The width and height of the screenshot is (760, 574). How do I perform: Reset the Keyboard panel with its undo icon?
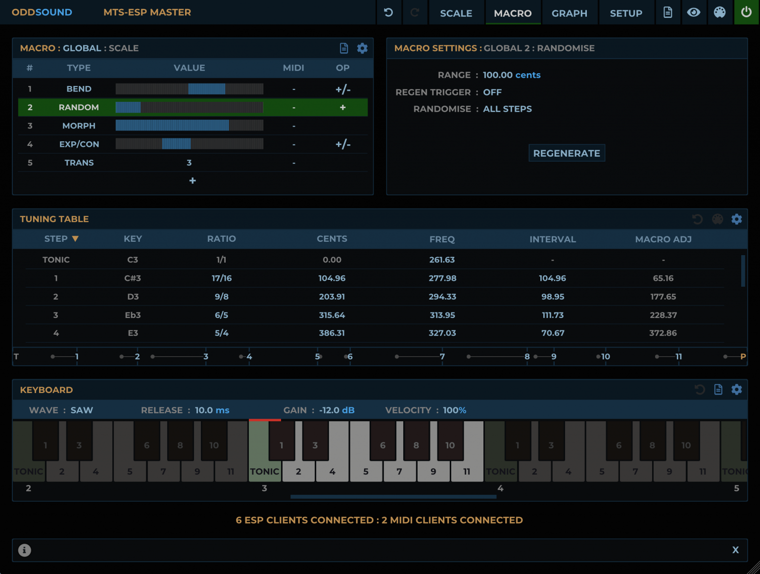pyautogui.click(x=699, y=390)
